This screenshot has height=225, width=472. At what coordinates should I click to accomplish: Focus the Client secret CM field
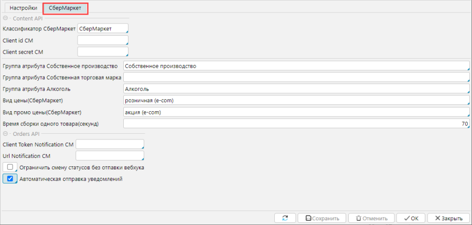pyautogui.click(x=102, y=51)
